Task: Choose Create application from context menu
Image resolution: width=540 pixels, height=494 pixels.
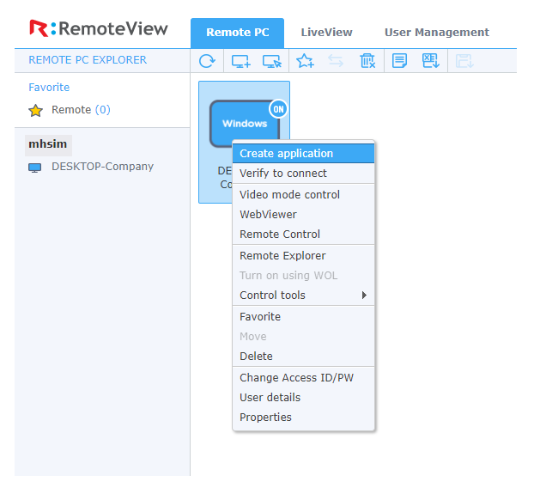Action: coord(303,154)
